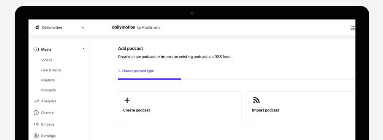This screenshot has width=383, height=140.
Task: Select step '1. Choose podcast type'
Action: [136, 71]
